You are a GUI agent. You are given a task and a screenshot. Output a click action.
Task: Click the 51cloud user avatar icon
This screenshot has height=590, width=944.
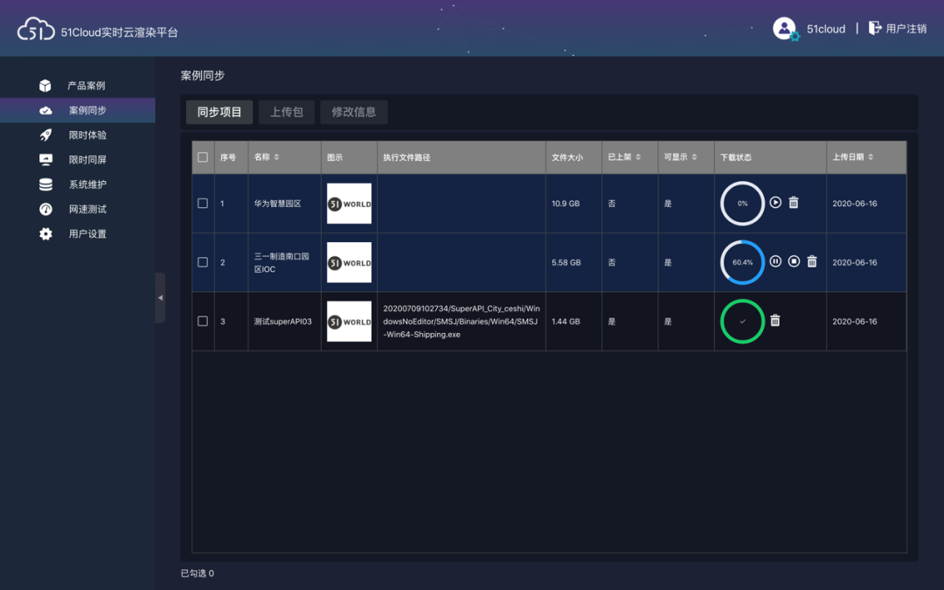pos(785,28)
